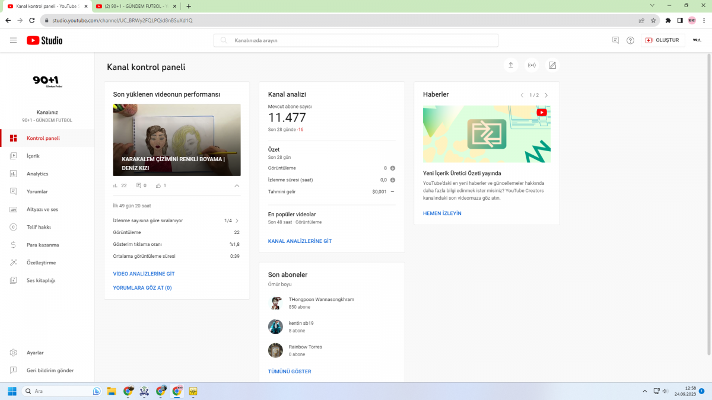Image resolution: width=712 pixels, height=400 pixels.
Task: Click the taskbar search box
Action: tap(62, 391)
